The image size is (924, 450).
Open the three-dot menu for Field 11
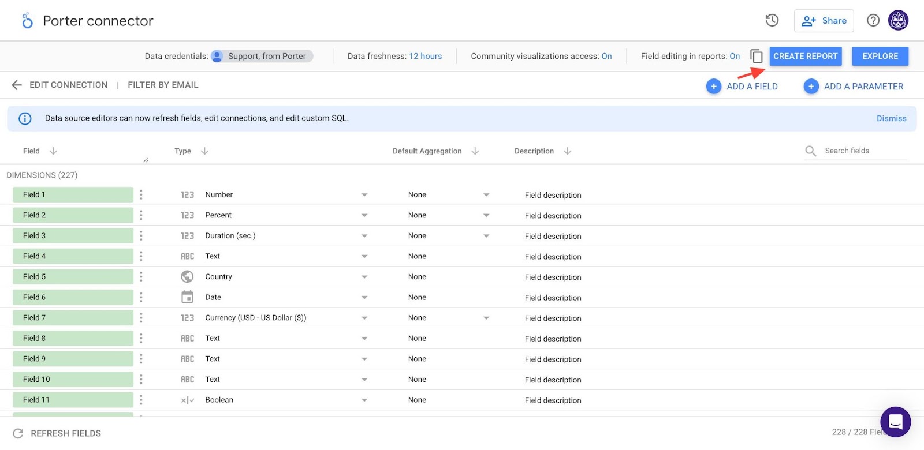coord(141,399)
